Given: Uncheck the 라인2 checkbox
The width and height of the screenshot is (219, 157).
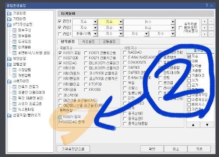Looking at the screenshot, I should click(x=59, y=27).
